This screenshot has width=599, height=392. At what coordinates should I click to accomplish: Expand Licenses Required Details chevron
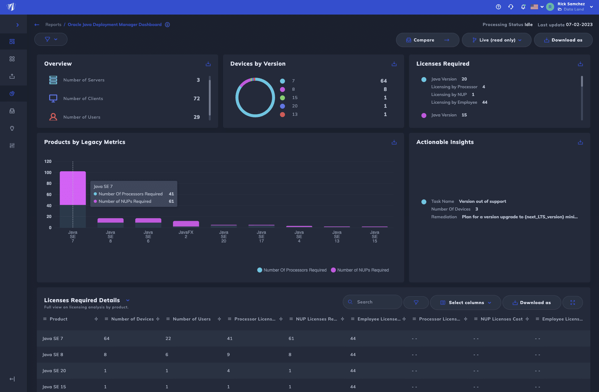click(x=128, y=300)
